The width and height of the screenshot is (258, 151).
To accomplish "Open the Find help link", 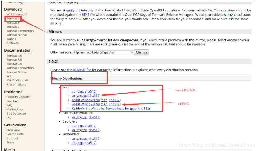I will [x=13, y=101].
